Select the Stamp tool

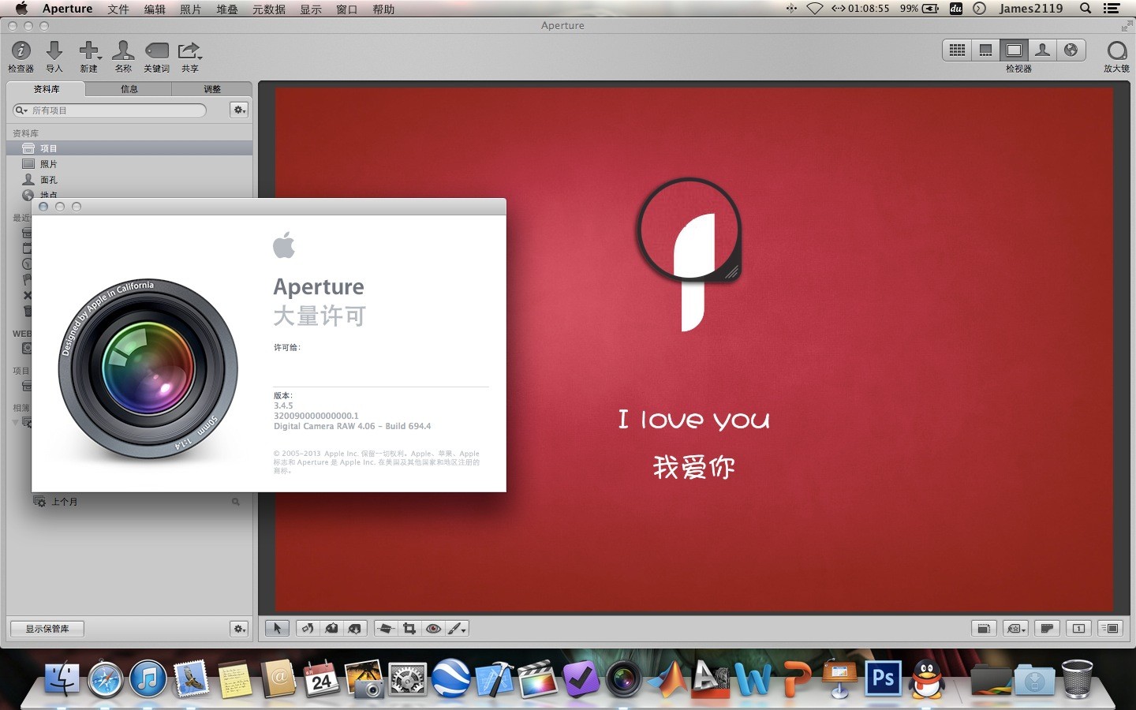(x=355, y=629)
